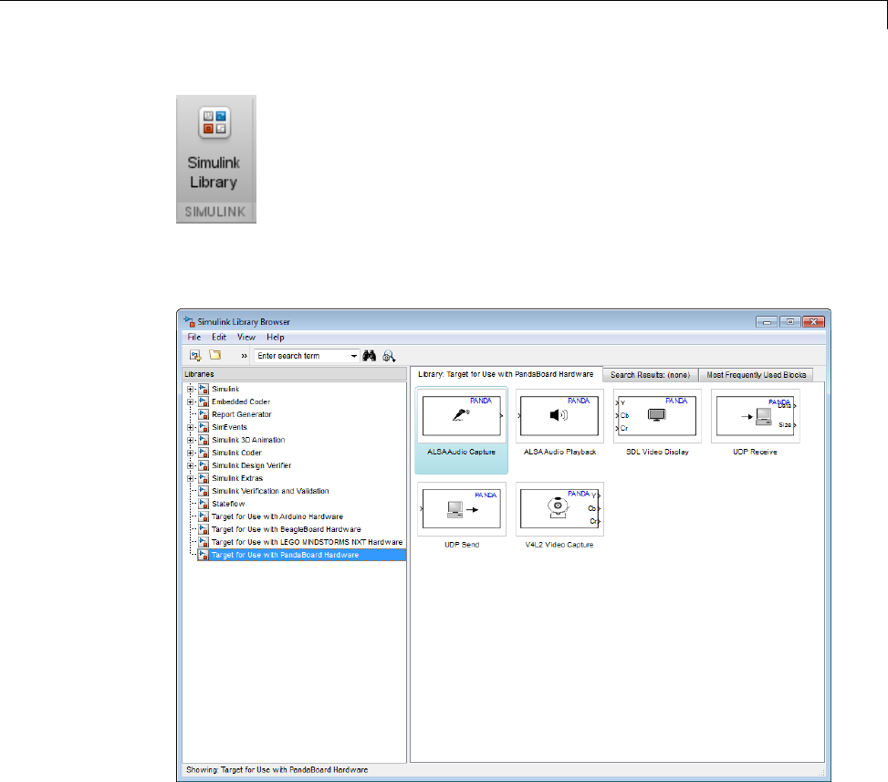Open the search term dropdown arrow
Image resolution: width=888 pixels, height=782 pixels.
353,356
